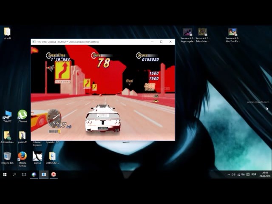Open the uTorrent desktop shortcut
Viewport: 272px width, 204px height.
click(x=22, y=115)
